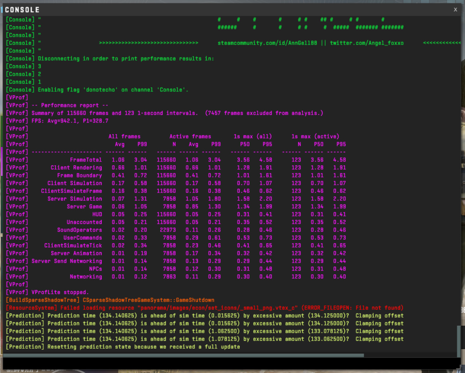
Task: Click the 22973 value in the SoundOperators row
Action: click(x=167, y=230)
